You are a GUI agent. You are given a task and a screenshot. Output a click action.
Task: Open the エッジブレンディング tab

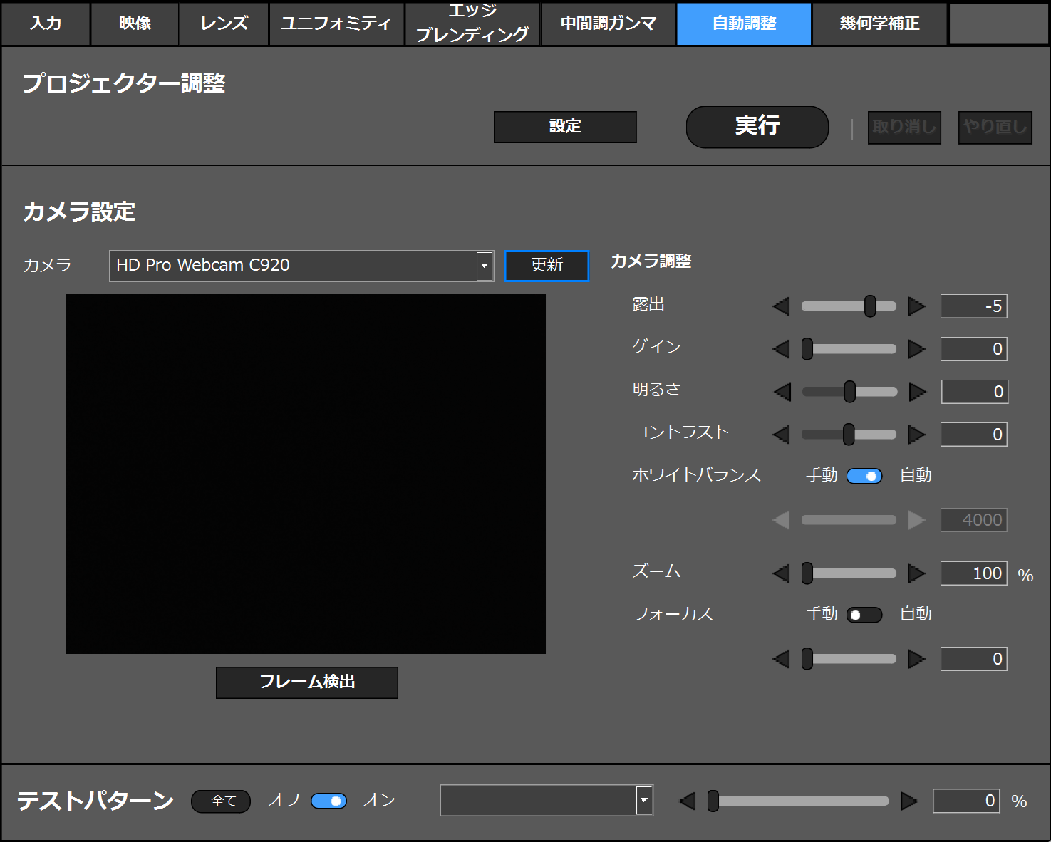point(472,24)
